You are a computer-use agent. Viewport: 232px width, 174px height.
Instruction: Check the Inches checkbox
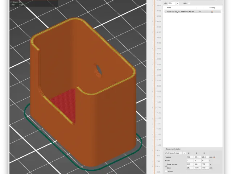point(166,171)
